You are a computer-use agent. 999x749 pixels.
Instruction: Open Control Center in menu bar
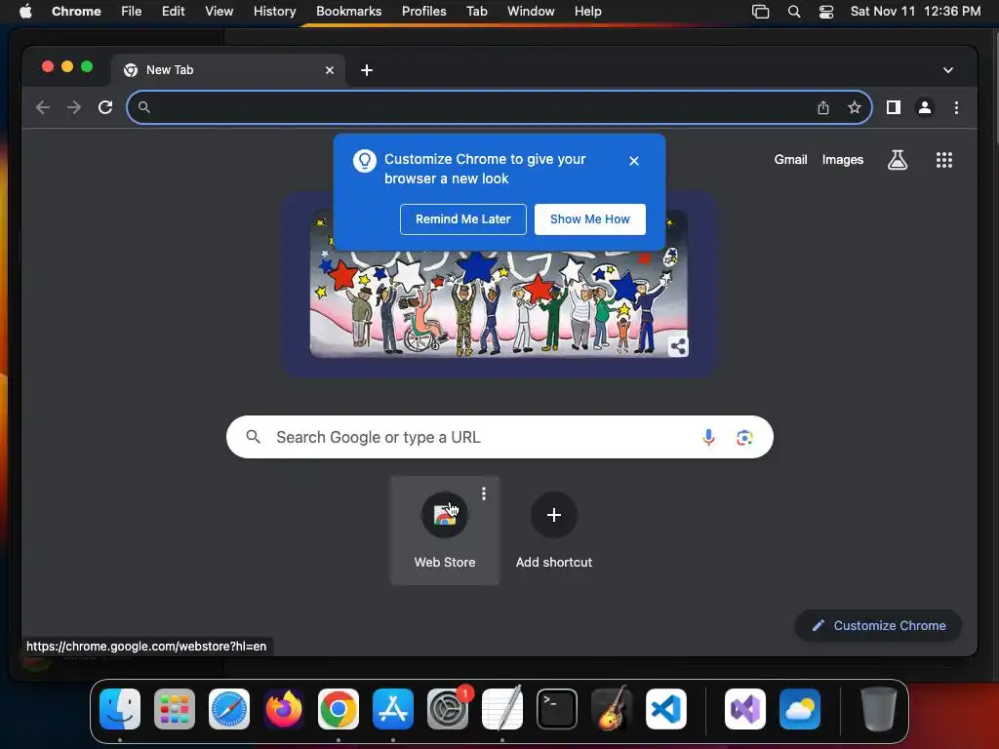(x=826, y=12)
